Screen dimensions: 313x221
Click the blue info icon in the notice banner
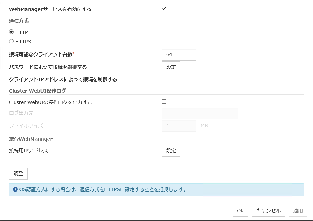click(15, 190)
